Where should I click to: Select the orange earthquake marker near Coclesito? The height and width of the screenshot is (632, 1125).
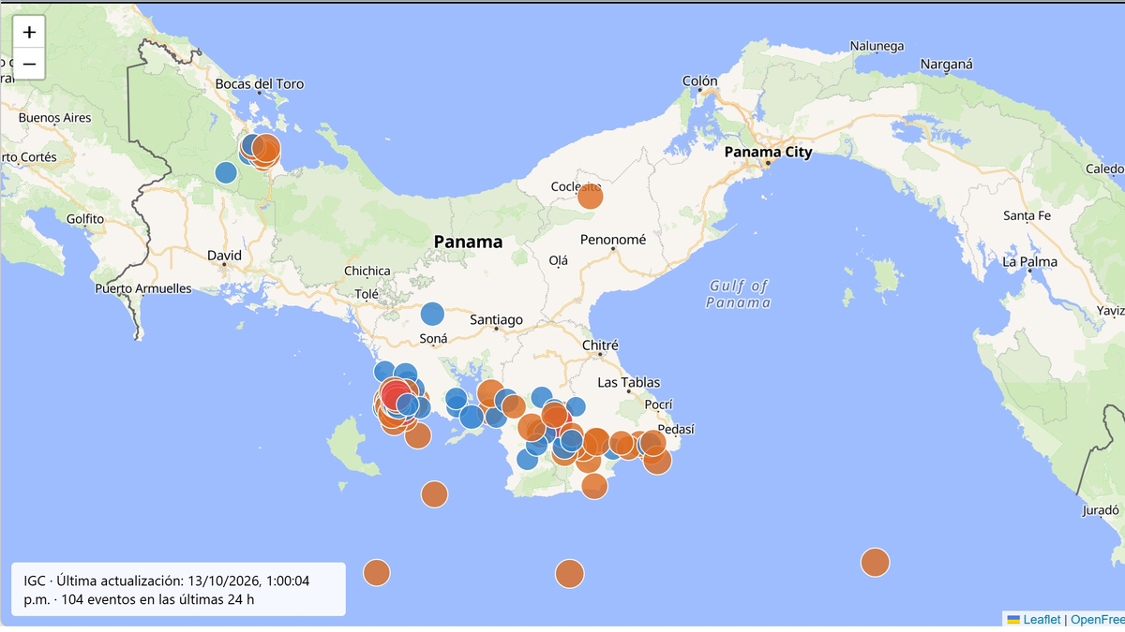point(590,197)
